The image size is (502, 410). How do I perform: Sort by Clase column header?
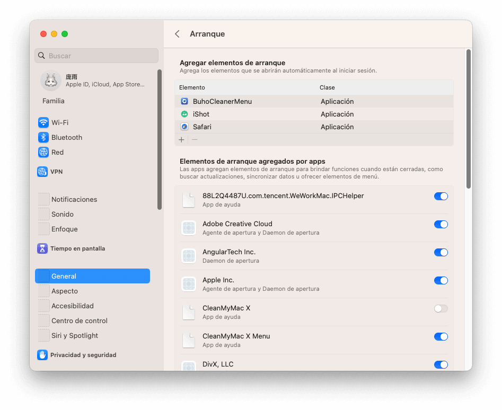[x=327, y=87]
